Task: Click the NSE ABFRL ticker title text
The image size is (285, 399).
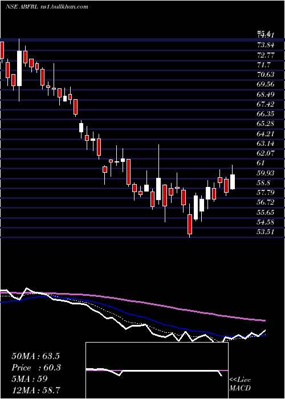Action: tap(47, 7)
